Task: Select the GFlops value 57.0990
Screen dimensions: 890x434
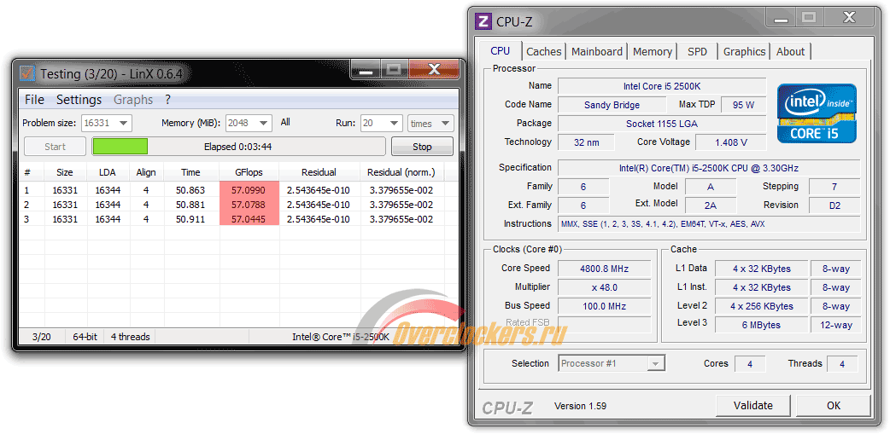Action: [249, 190]
